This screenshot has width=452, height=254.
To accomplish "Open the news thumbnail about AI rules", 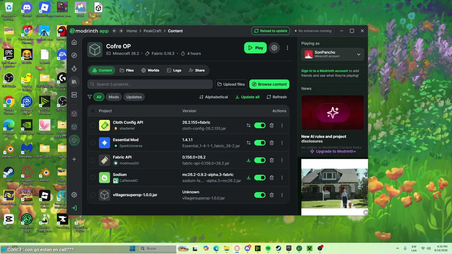I will tap(333, 113).
